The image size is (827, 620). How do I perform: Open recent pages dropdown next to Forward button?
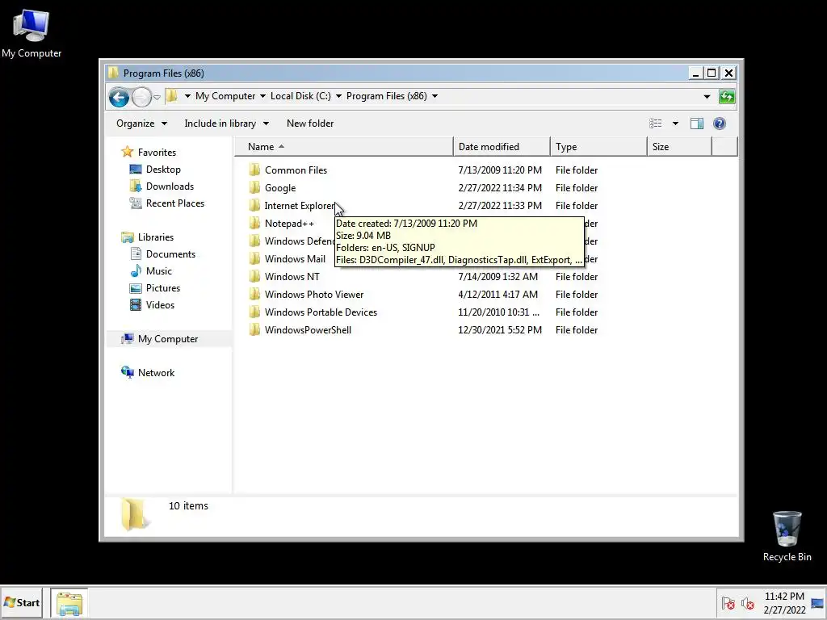pos(157,98)
